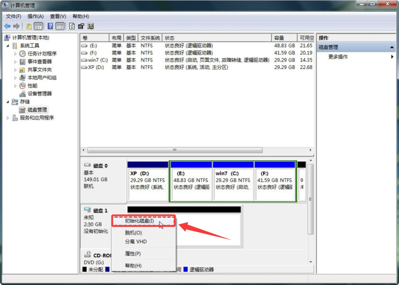Open 设备管理器 in the tree
The height and width of the screenshot is (285, 399).
[x=40, y=94]
